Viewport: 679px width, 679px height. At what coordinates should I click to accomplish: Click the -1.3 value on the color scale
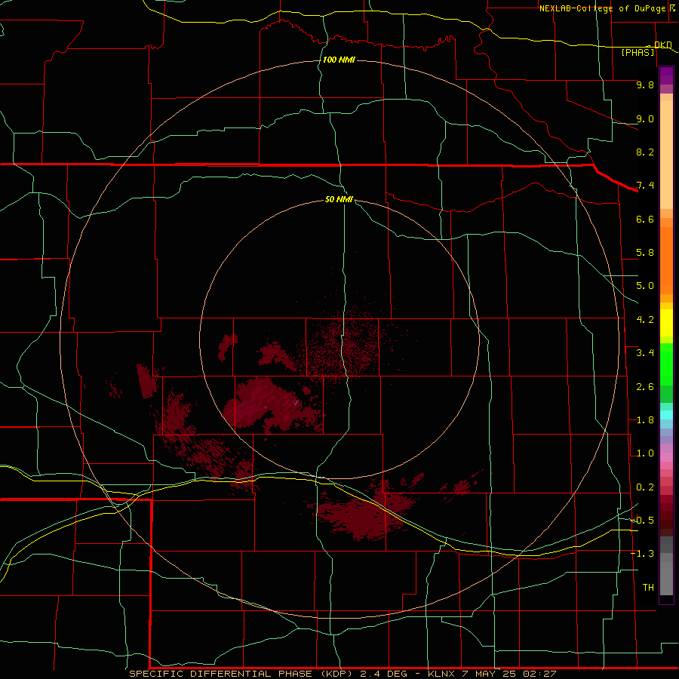[x=642, y=554]
